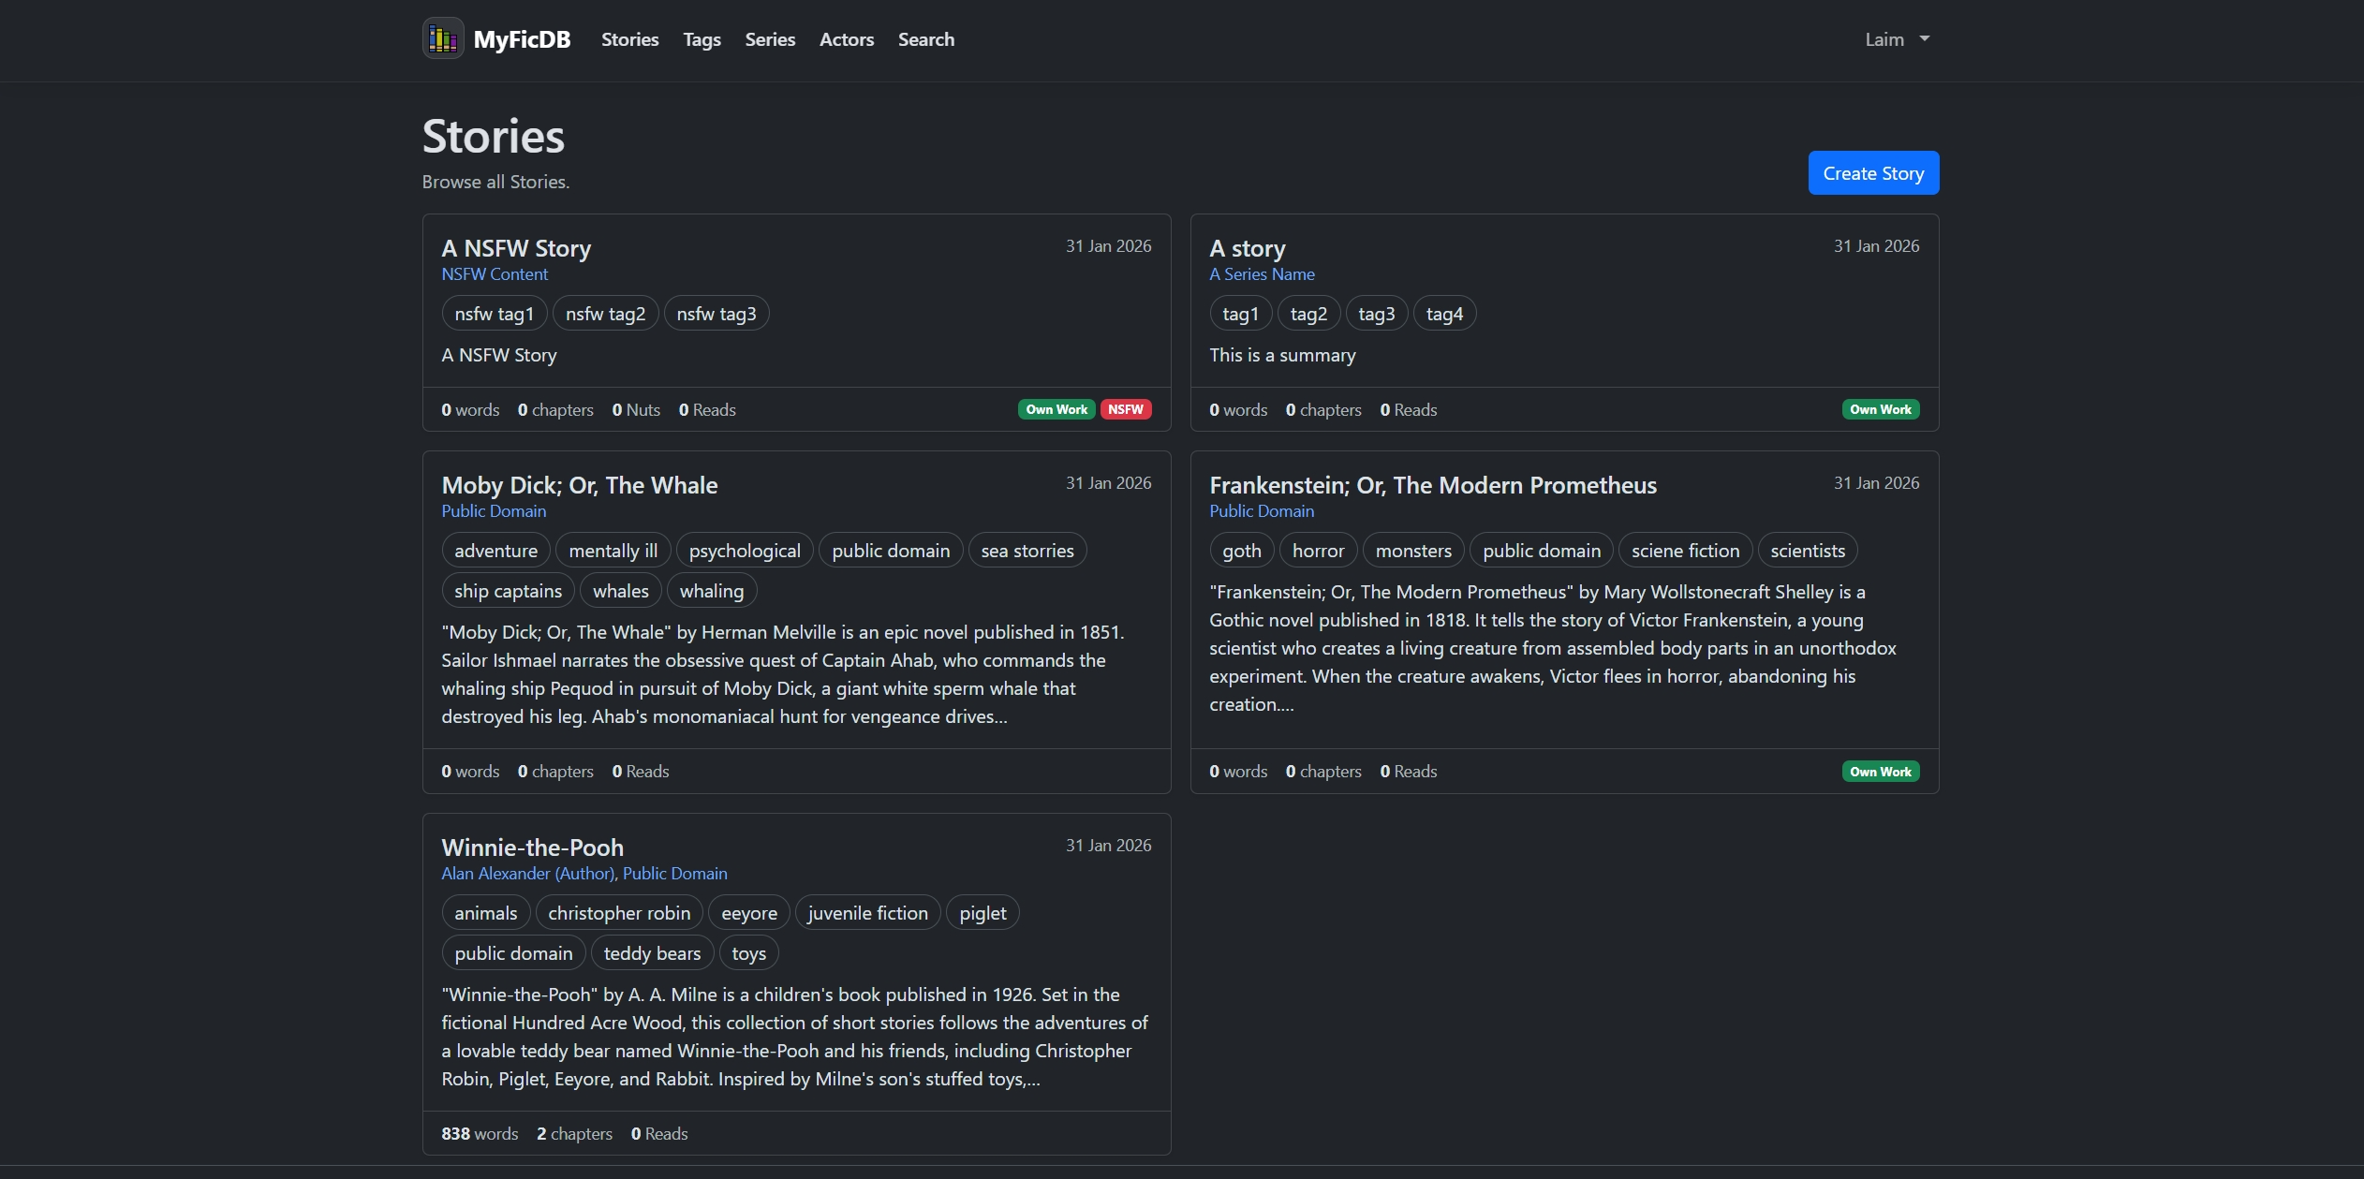Open the Moby Dick story title

point(579,485)
